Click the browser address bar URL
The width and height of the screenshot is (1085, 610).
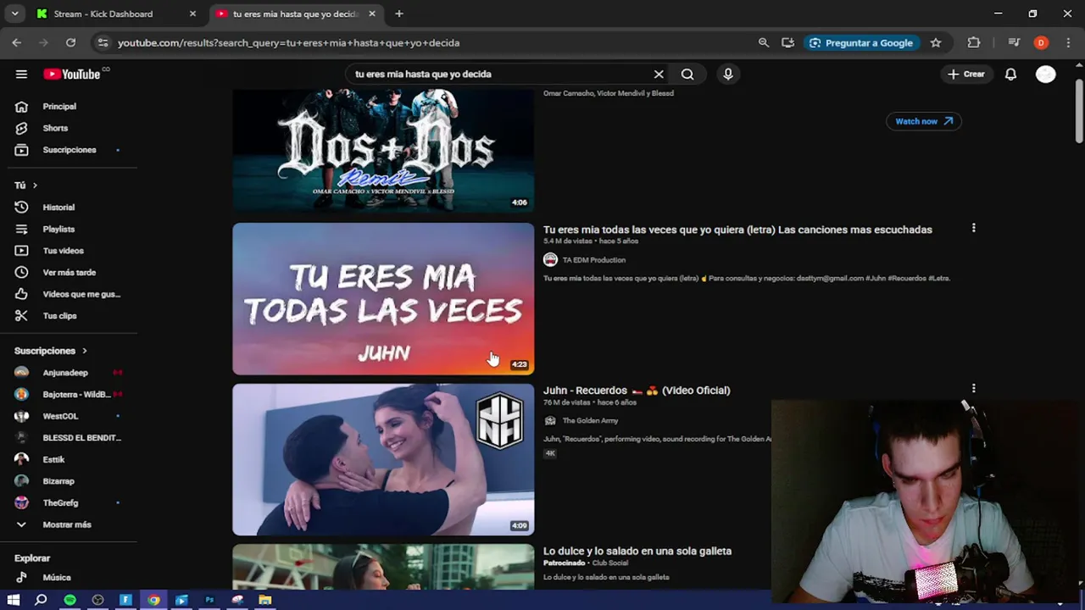(288, 42)
